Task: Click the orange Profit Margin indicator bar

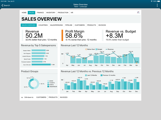Action: (x=62, y=35)
